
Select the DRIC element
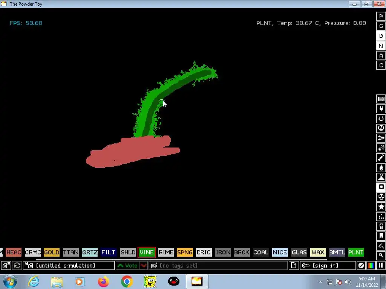coord(204,252)
